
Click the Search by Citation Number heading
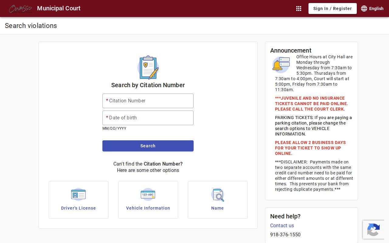click(x=148, y=85)
